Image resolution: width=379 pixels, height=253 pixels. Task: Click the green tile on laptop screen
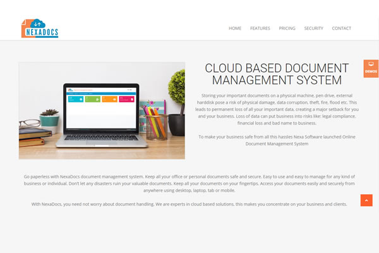[92, 99]
